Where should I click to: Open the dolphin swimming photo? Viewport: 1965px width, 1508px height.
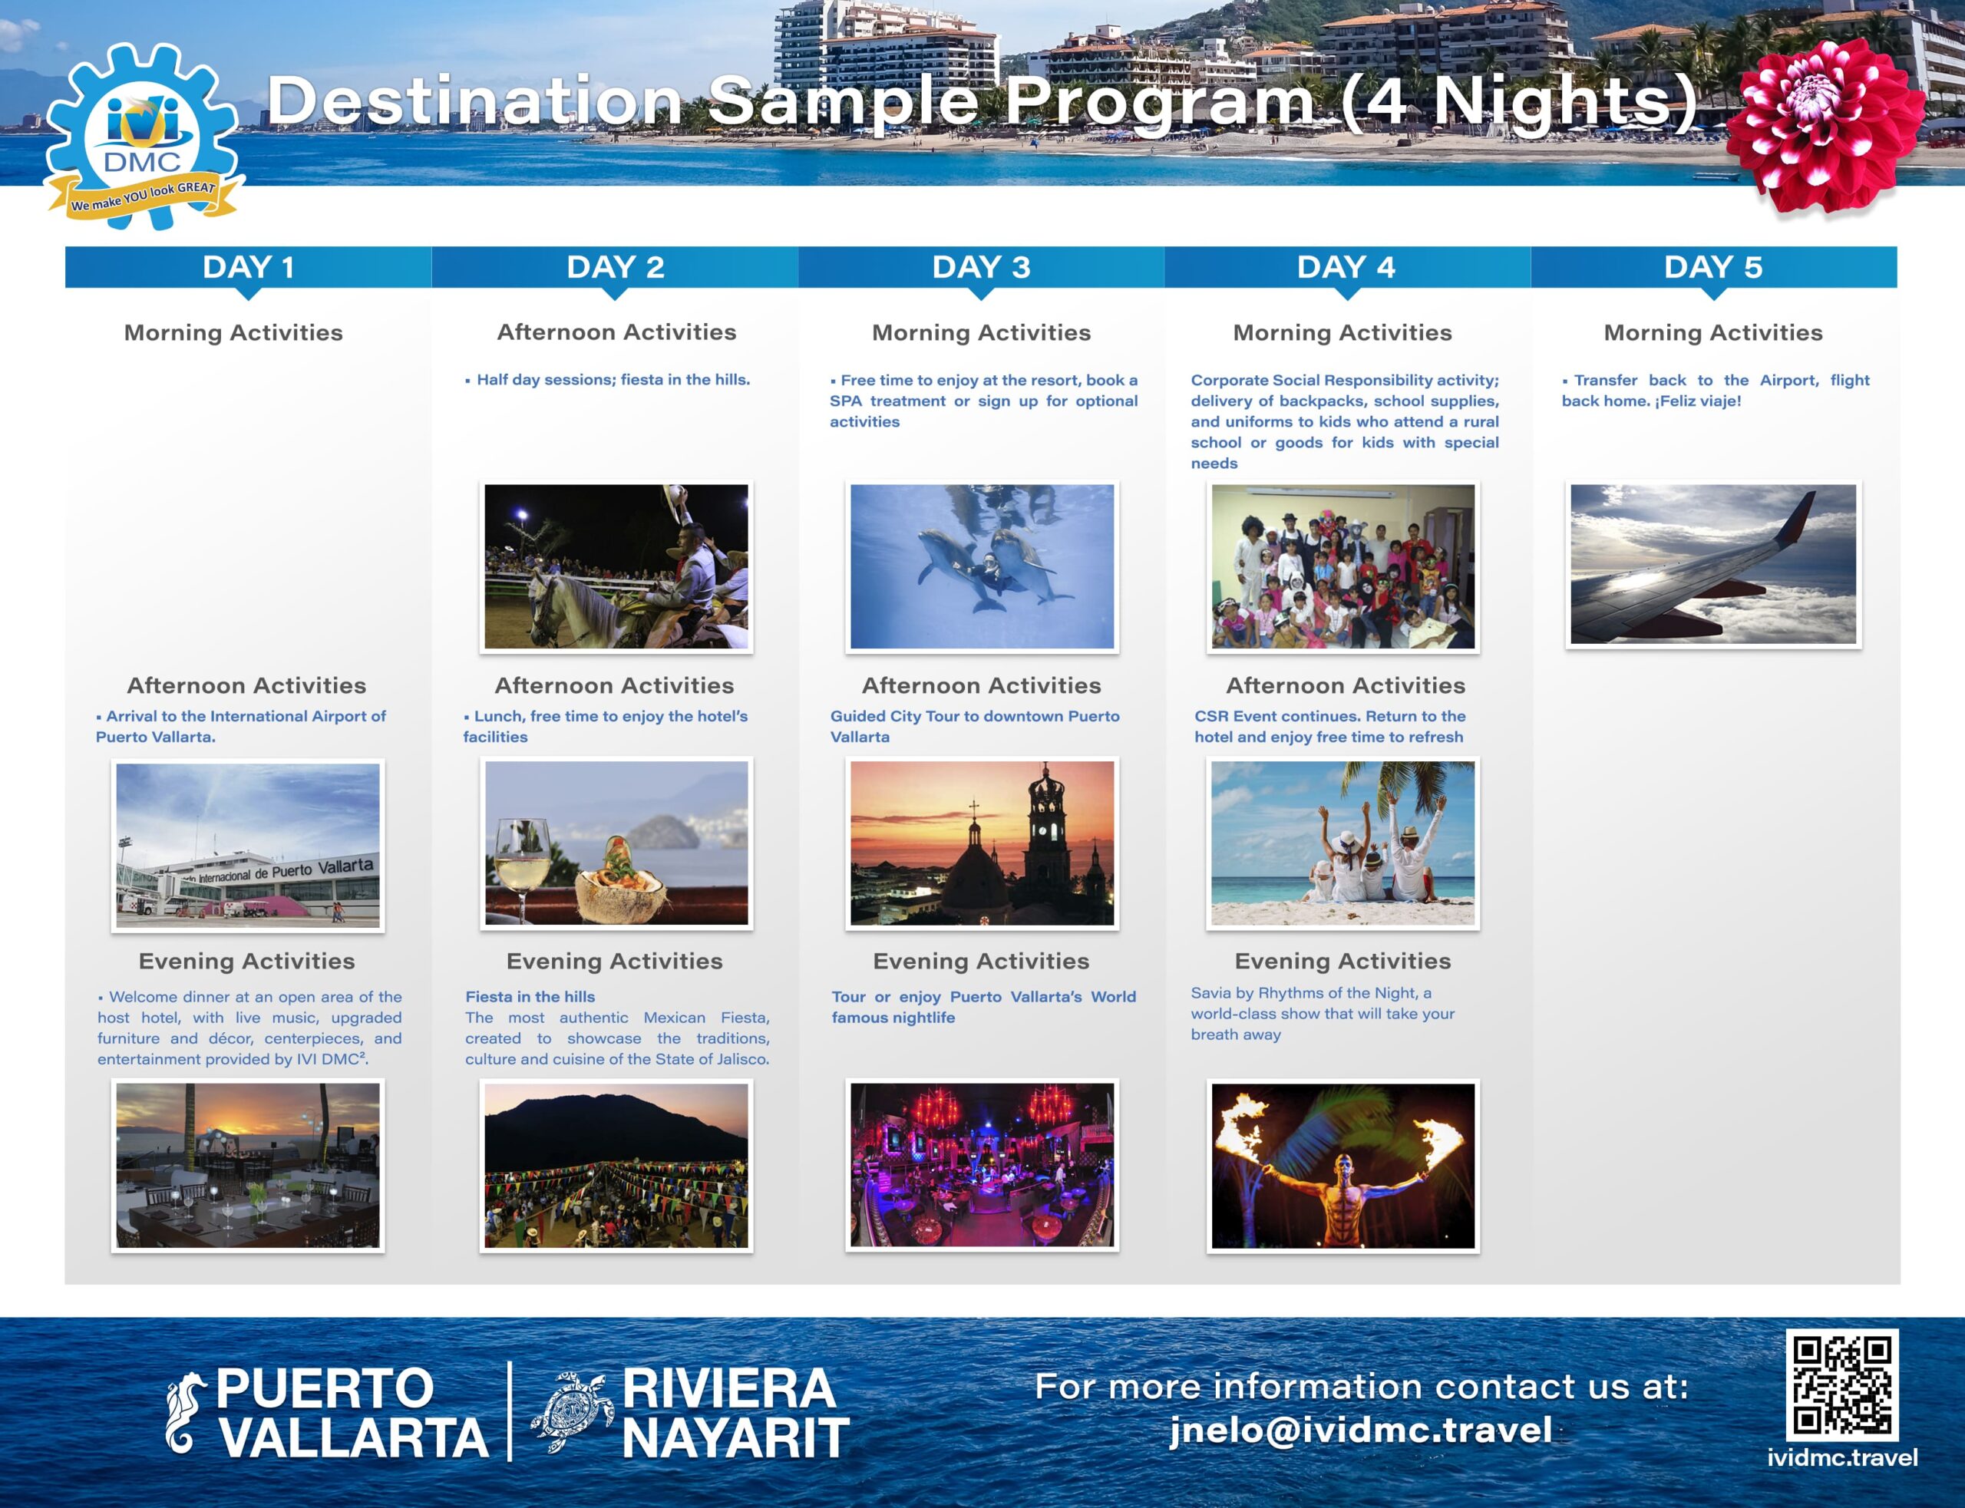(981, 566)
